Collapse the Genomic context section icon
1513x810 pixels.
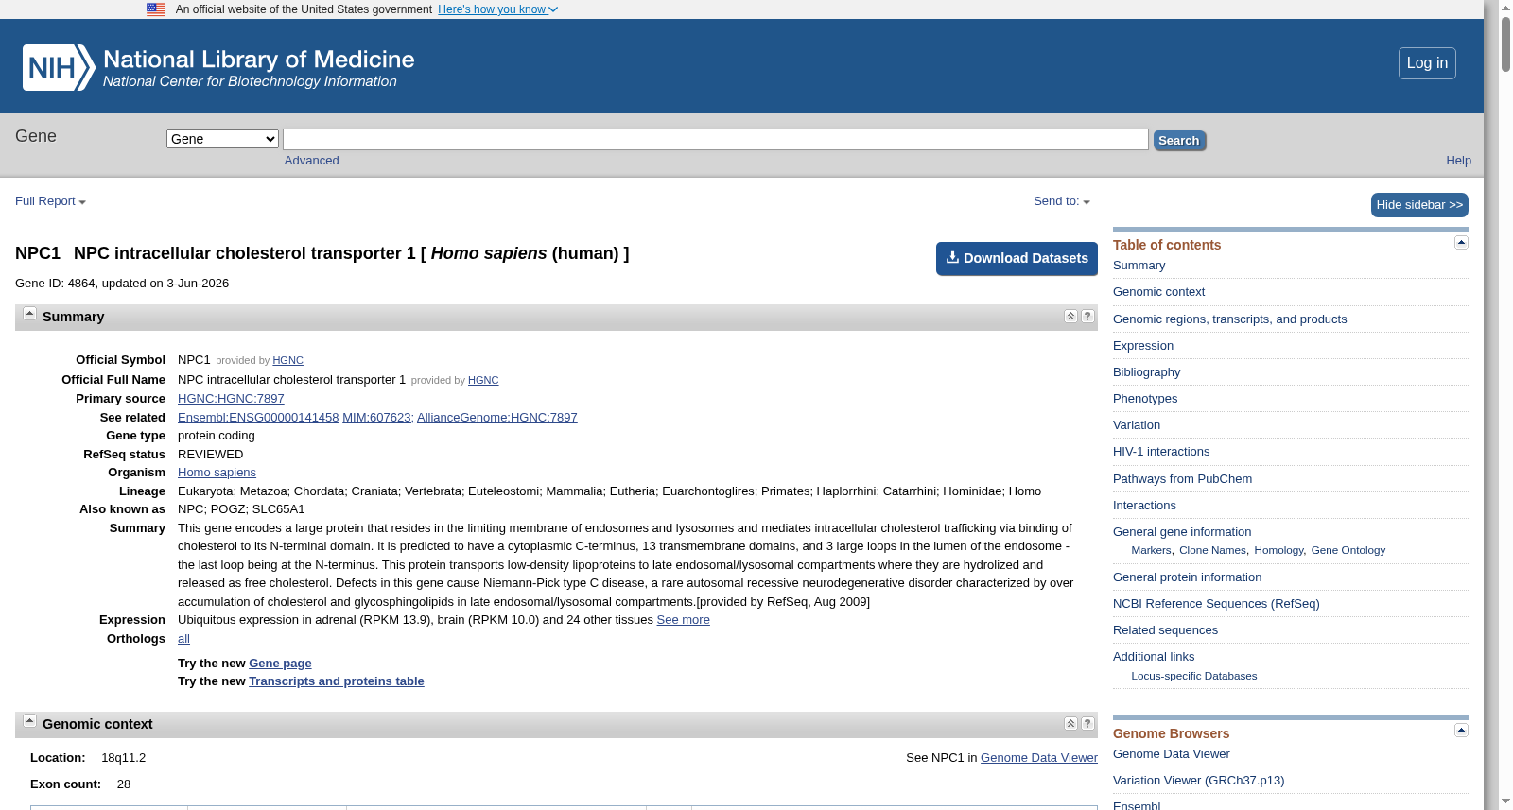[x=29, y=721]
